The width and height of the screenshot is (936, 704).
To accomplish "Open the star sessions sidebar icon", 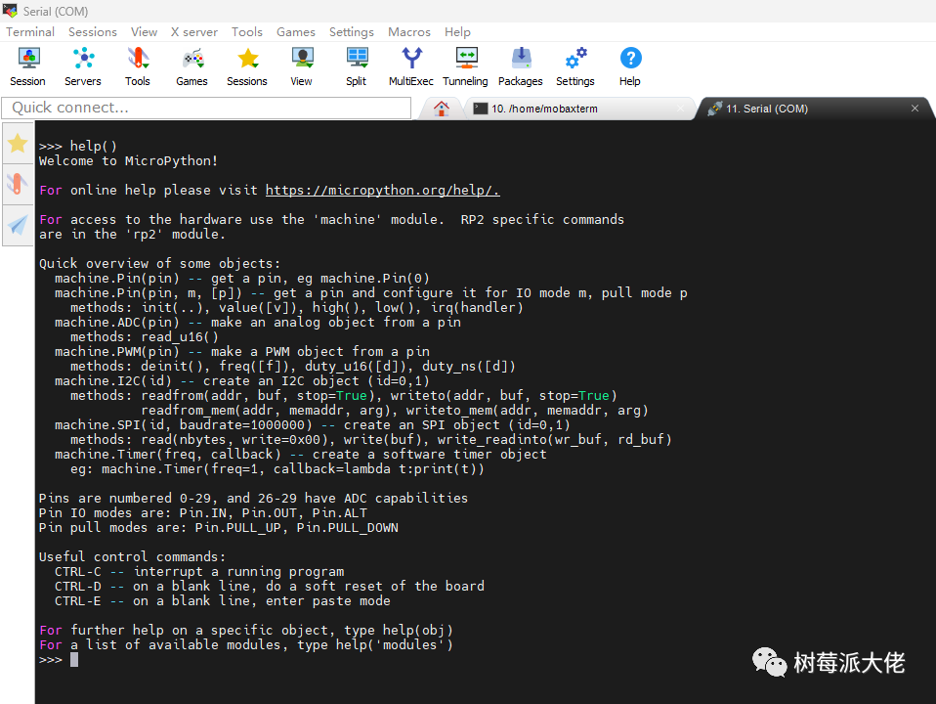I will click(x=18, y=143).
